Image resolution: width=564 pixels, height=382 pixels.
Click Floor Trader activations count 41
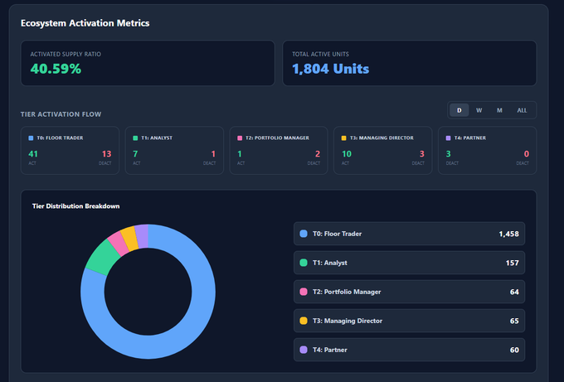[x=33, y=154]
